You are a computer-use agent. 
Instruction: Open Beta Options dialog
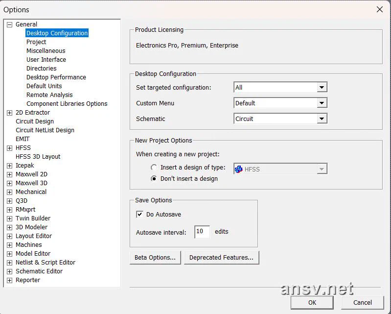click(155, 257)
